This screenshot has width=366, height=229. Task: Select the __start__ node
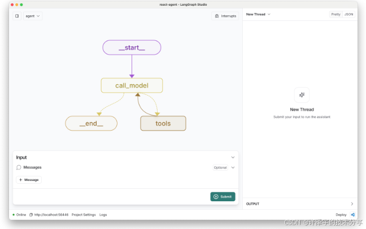click(x=132, y=47)
